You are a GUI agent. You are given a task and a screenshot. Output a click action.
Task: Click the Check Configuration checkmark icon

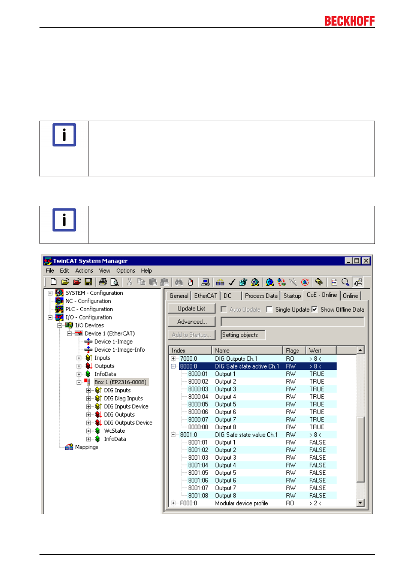[232, 282]
